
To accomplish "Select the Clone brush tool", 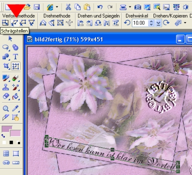I will pos(15,87).
